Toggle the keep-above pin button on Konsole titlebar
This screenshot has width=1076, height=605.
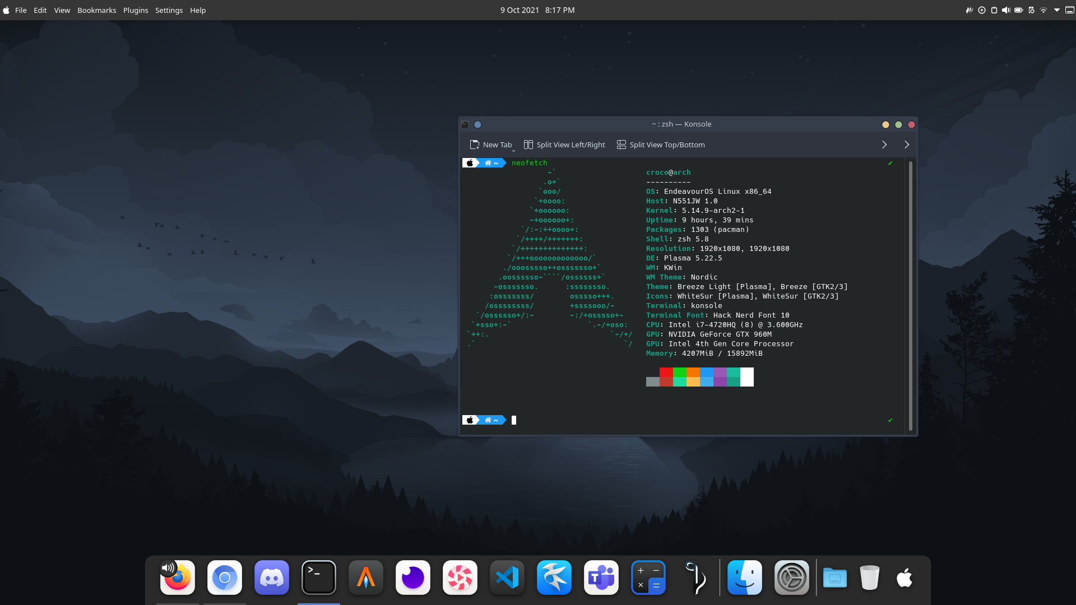click(x=478, y=124)
